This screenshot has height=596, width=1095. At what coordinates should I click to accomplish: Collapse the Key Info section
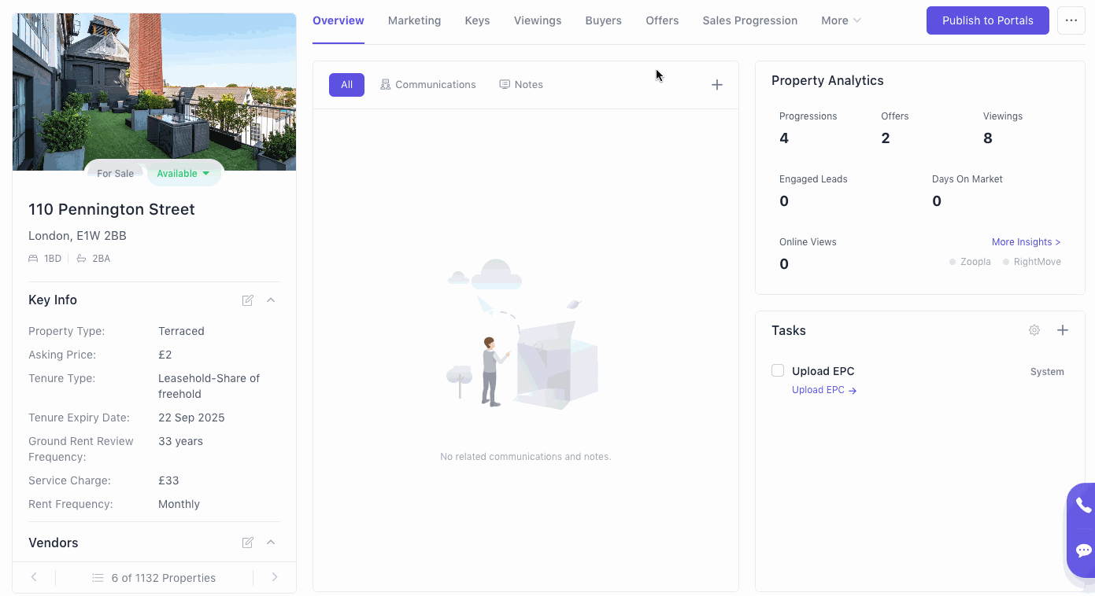click(x=271, y=300)
